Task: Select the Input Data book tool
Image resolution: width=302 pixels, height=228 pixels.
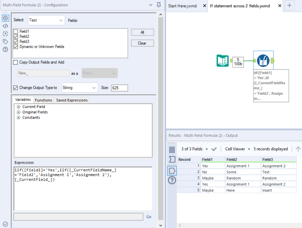Action: [x=223, y=60]
